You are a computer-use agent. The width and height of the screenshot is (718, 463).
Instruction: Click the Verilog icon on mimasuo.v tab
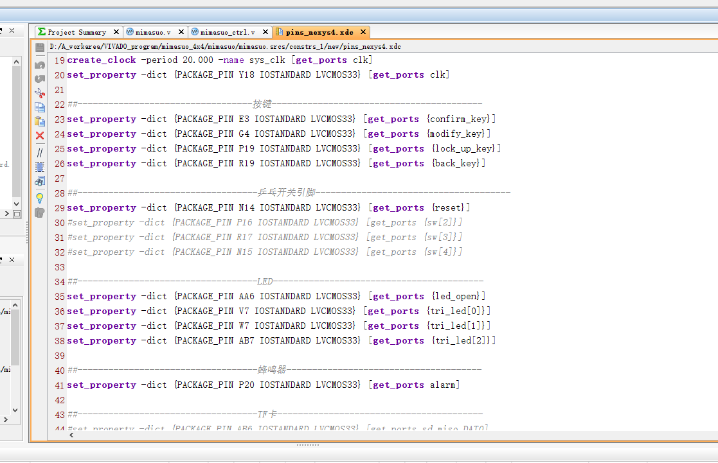(130, 31)
